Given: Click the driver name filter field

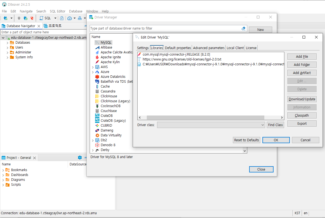Looking at the screenshot, I should 165,28.
